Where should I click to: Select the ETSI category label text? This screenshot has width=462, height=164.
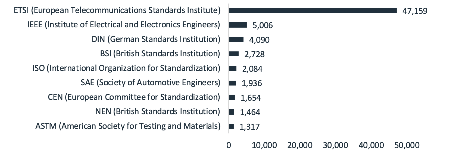point(117,10)
